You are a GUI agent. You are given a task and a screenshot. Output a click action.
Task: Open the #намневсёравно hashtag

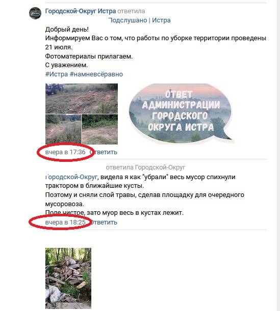[96, 74]
